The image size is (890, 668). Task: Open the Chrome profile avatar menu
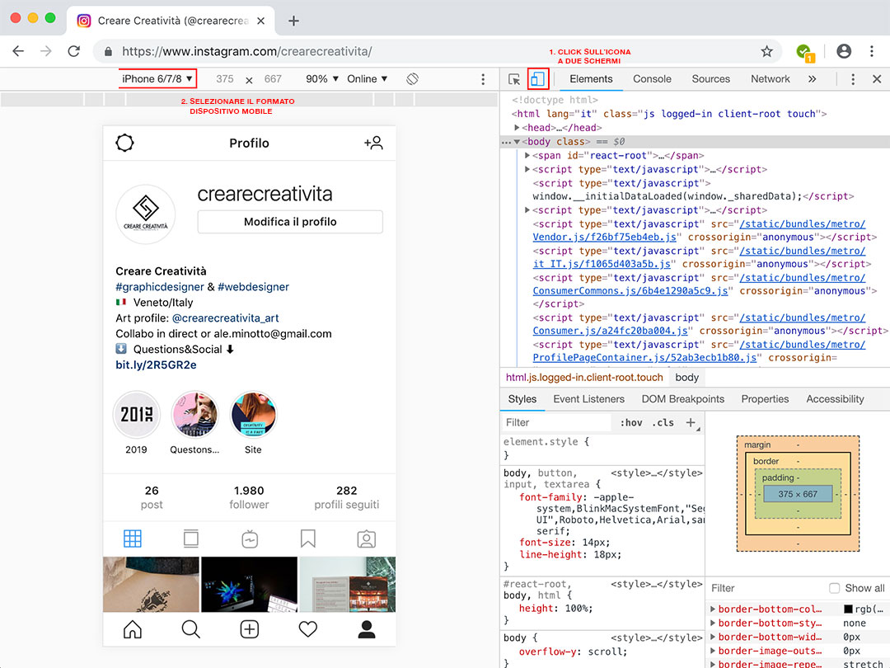[844, 51]
